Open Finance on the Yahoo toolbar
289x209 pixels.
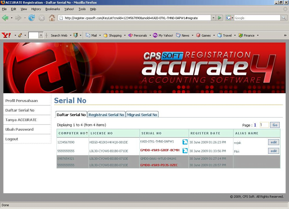tap(246, 35)
